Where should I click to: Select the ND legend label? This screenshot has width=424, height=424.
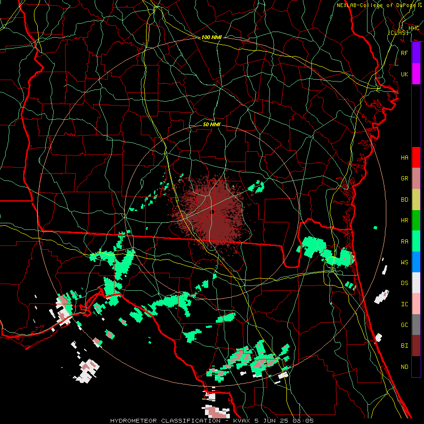(405, 367)
